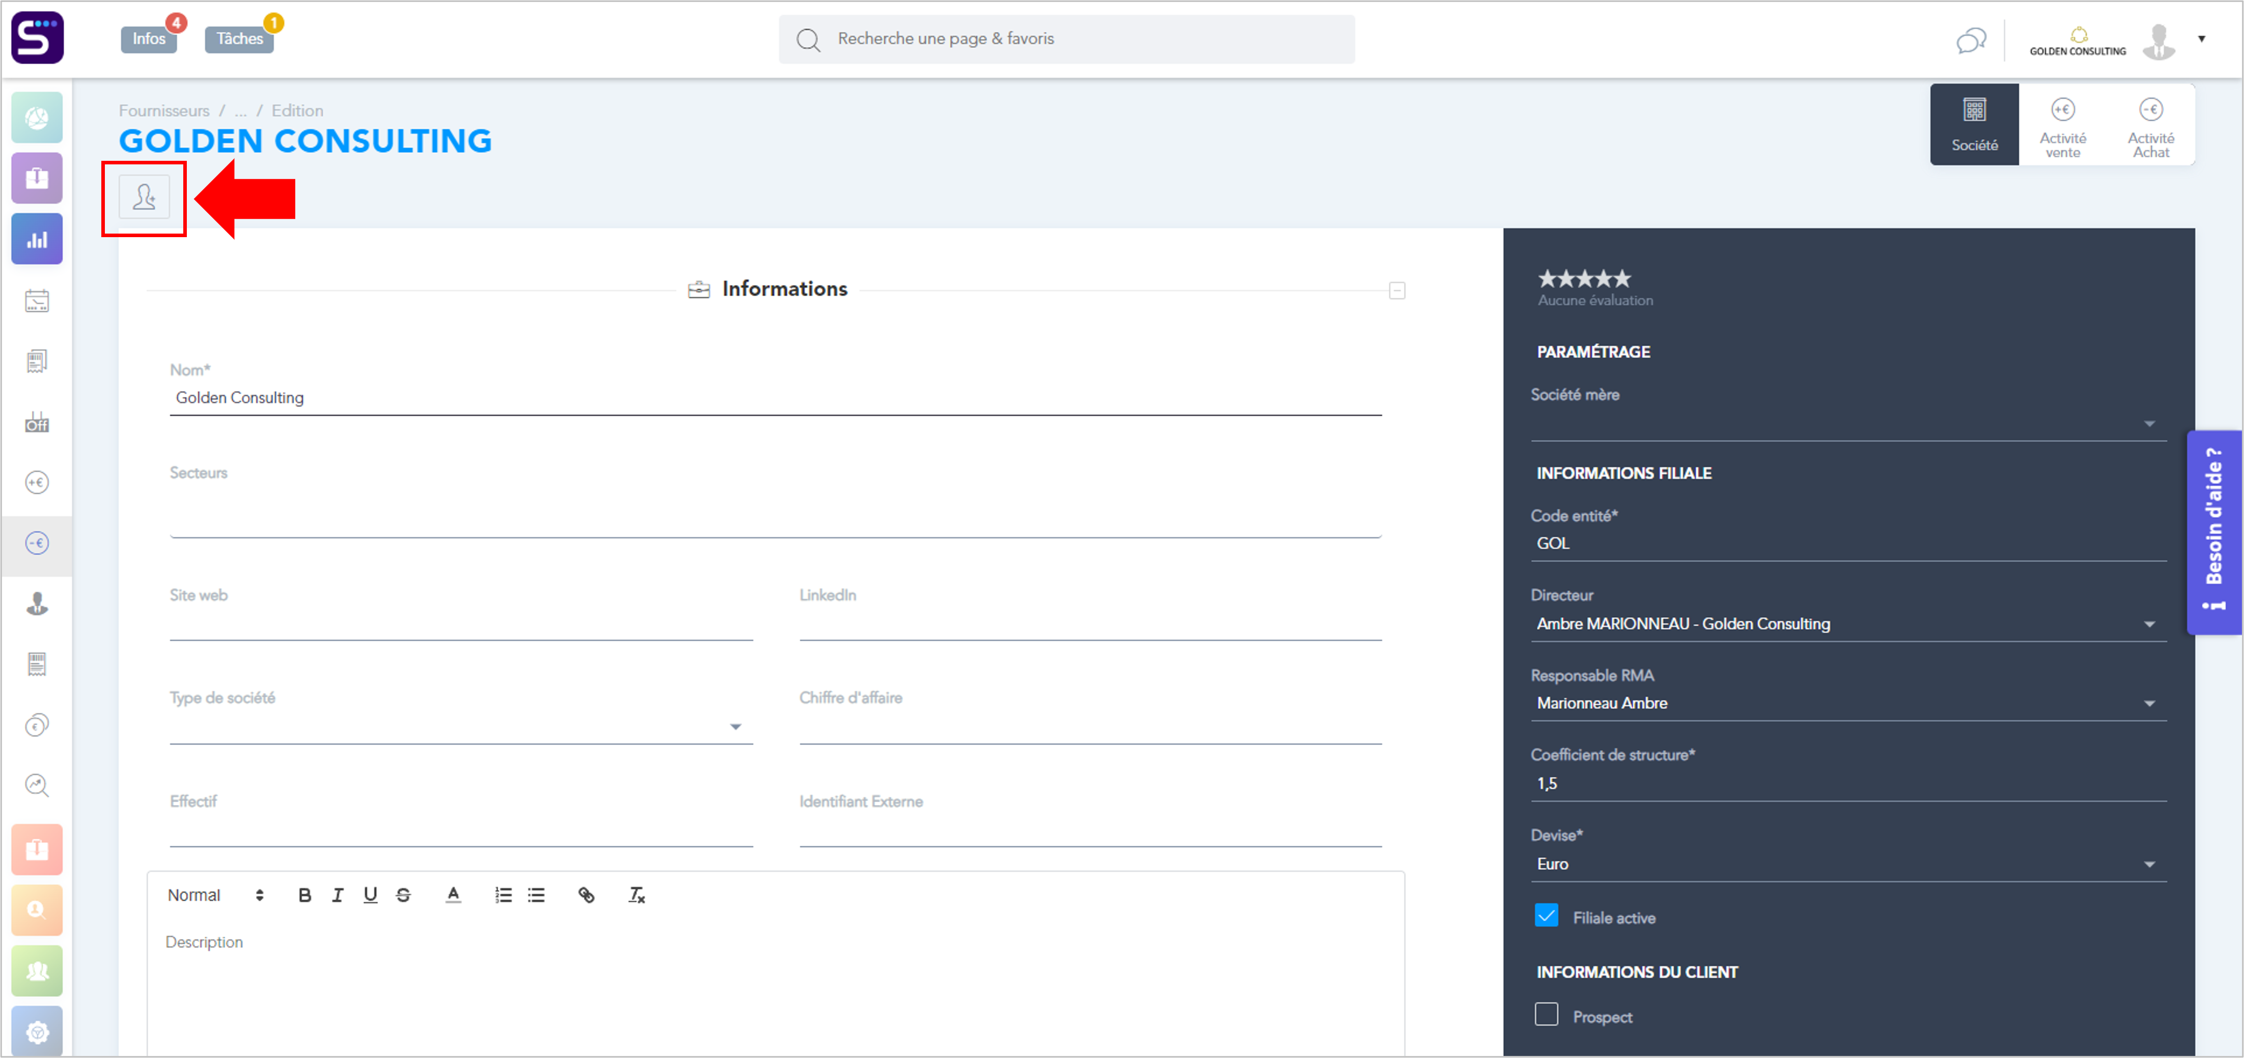Open the Infos notifications button

[x=149, y=38]
